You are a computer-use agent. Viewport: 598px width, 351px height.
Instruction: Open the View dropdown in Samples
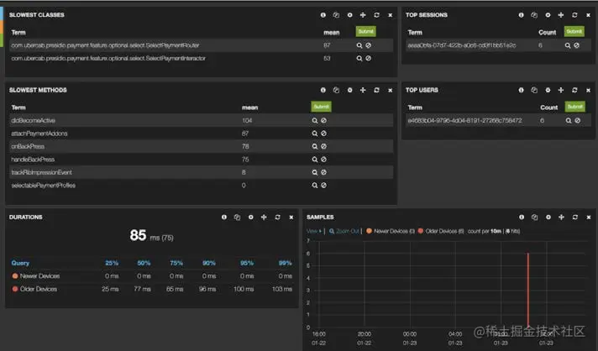click(x=313, y=231)
